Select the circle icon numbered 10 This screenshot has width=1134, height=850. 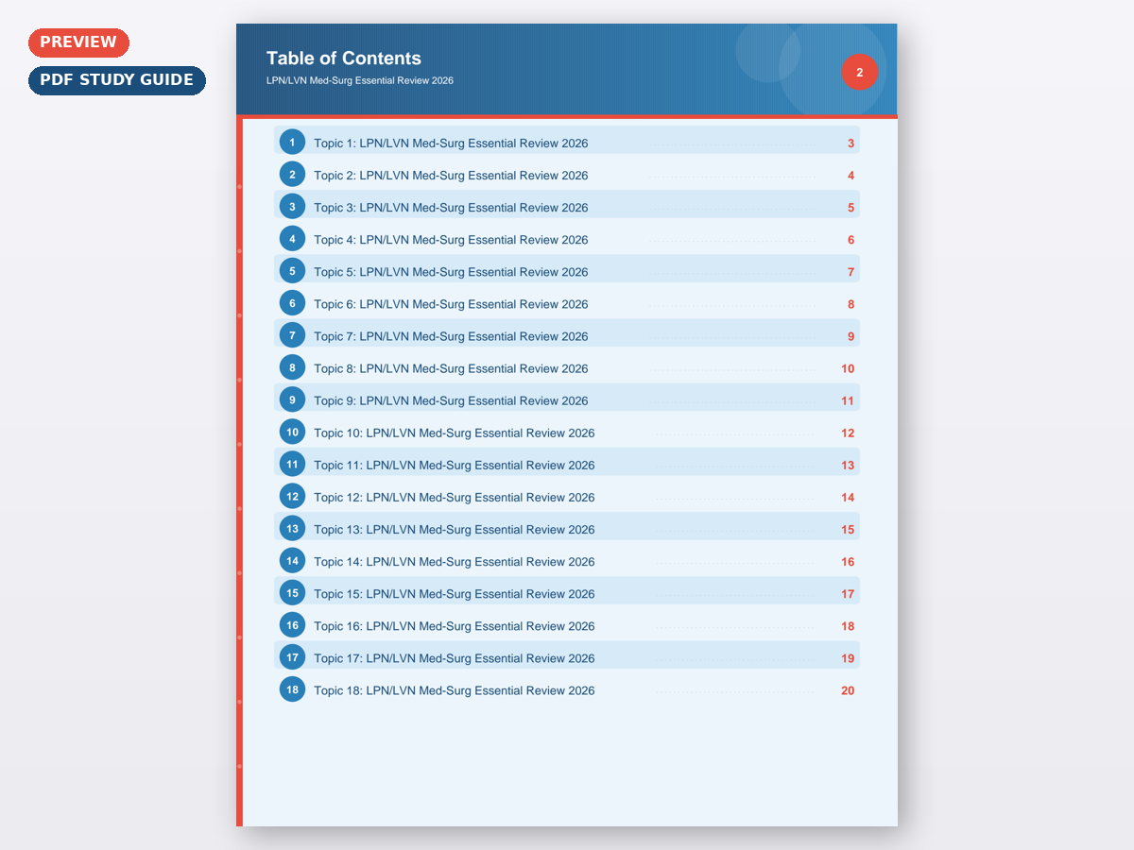click(292, 433)
